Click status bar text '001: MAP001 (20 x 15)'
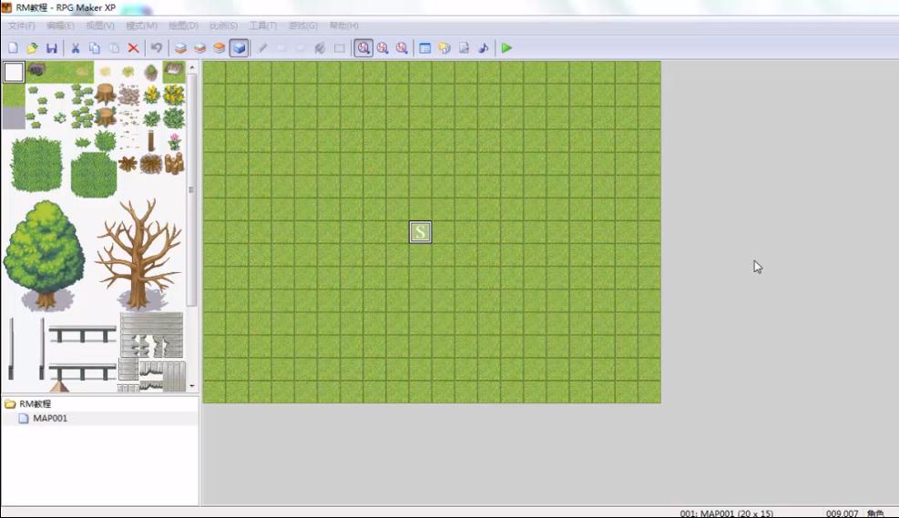899x518 pixels. tap(727, 513)
